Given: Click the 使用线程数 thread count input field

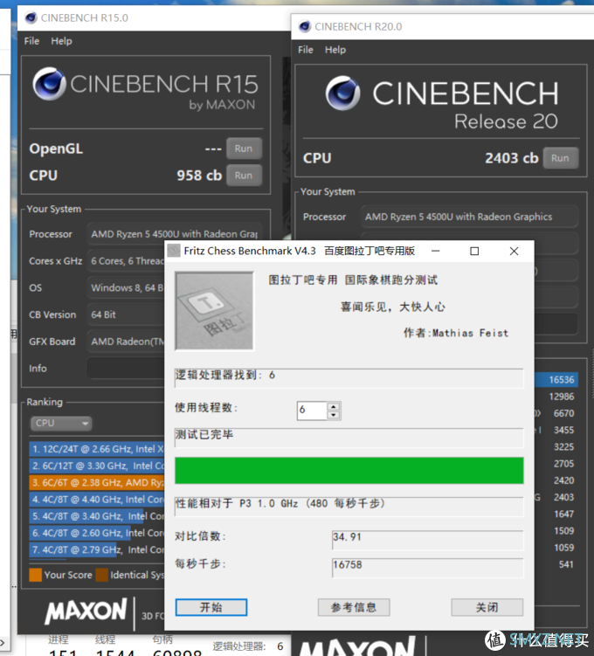Looking at the screenshot, I should 312,411.
